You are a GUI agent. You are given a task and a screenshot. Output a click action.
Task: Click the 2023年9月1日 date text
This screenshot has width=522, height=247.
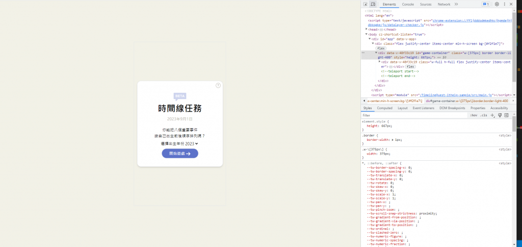pos(180,119)
